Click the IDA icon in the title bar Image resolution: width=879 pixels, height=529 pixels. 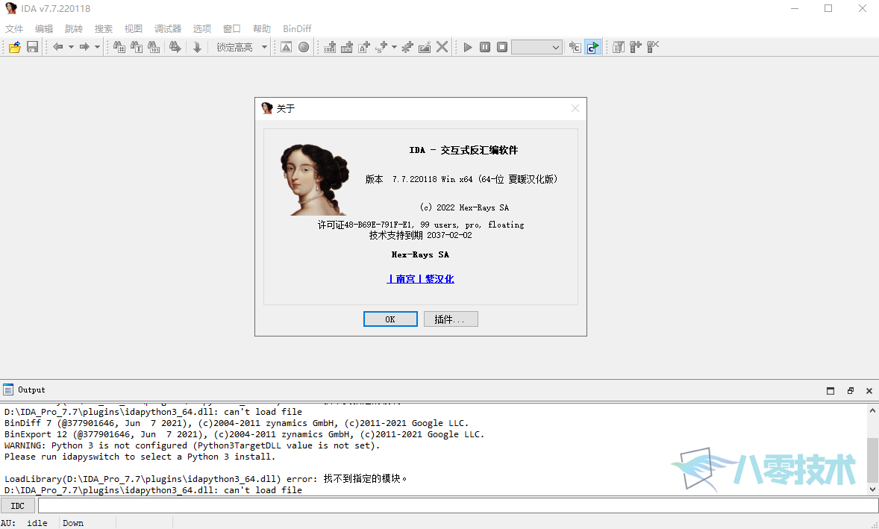coord(10,8)
